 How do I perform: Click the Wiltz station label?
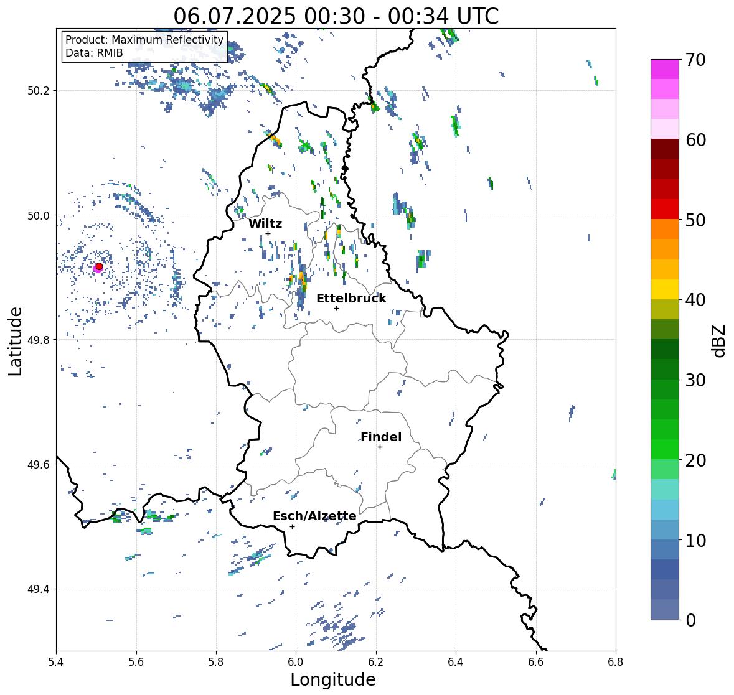265,223
